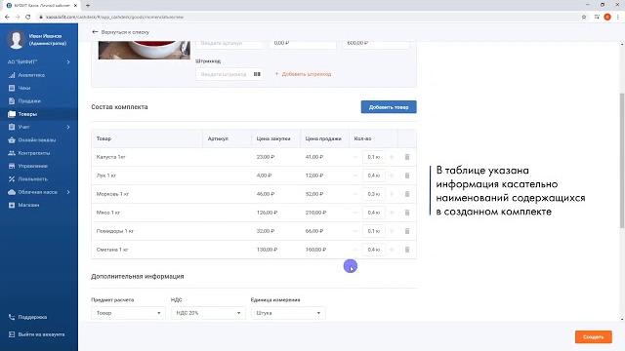Increase quantity for Помидоры 1 кг

point(392,231)
